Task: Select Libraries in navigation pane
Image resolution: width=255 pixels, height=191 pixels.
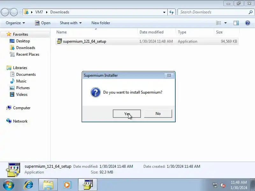Action: 20,67
